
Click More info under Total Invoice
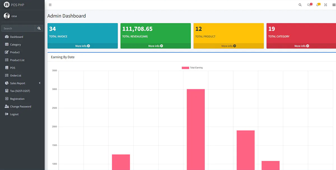[83, 46]
